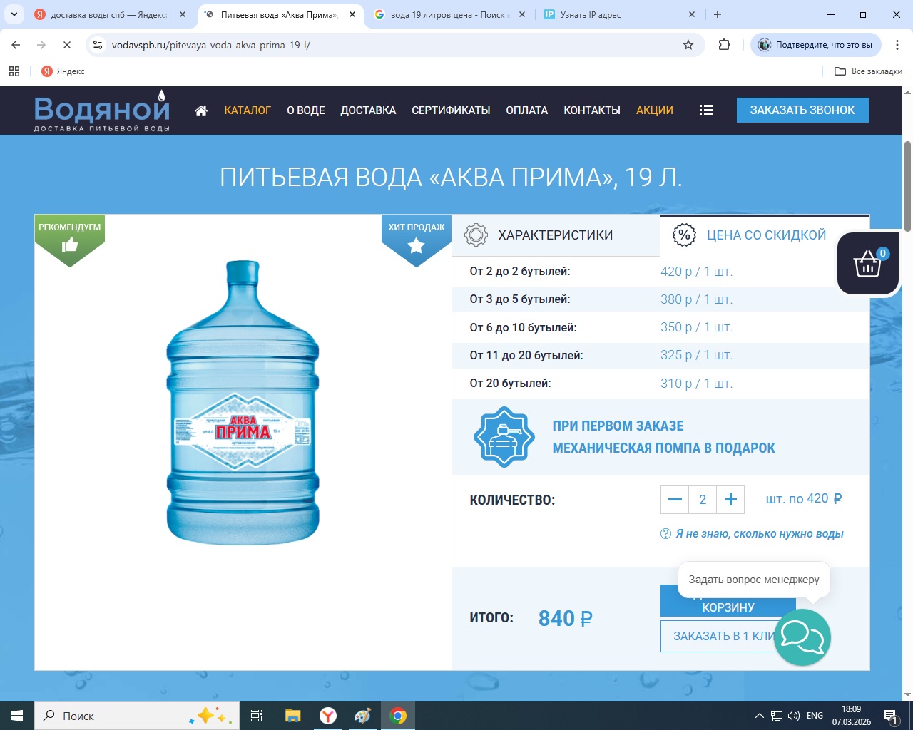Click the home icon in site navigation

click(x=201, y=110)
